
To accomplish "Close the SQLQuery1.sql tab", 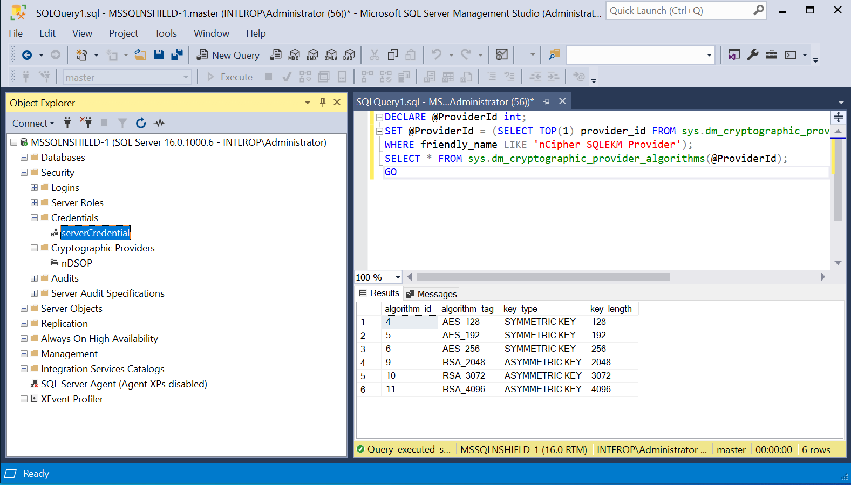I will pyautogui.click(x=562, y=101).
